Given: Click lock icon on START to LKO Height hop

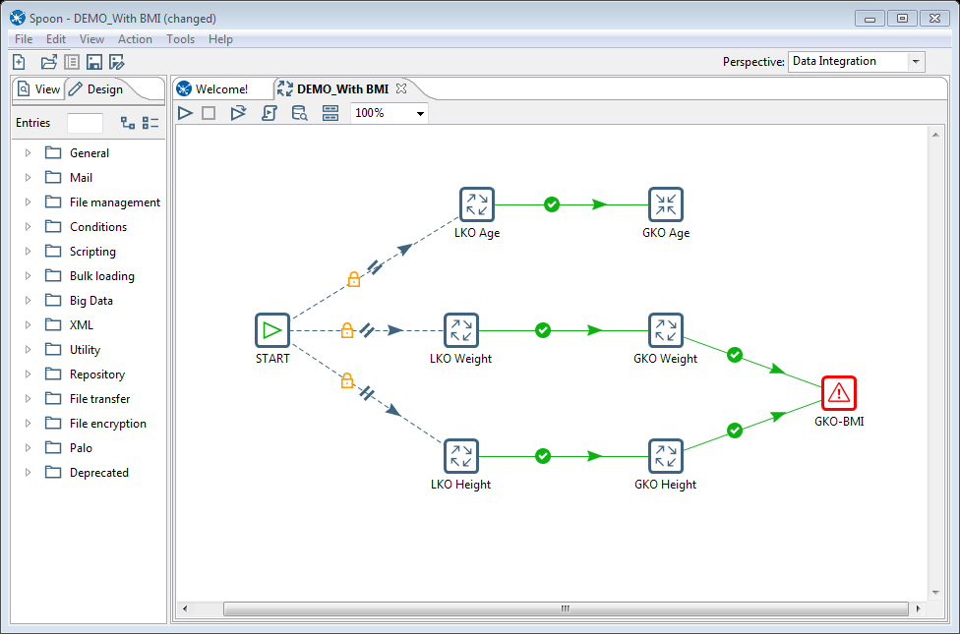Looking at the screenshot, I should coord(347,380).
